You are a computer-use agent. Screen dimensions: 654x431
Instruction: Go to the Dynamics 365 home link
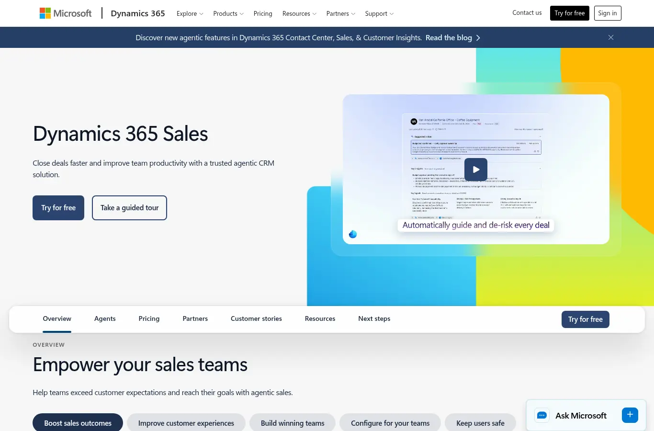[x=138, y=13]
